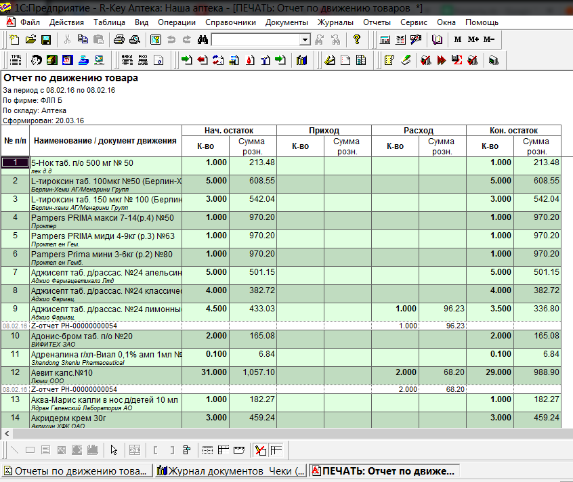Image resolution: width=573 pixels, height=482 pixels.
Task: Switch to Журнал документов Чеки window tab
Action: pyautogui.click(x=230, y=471)
